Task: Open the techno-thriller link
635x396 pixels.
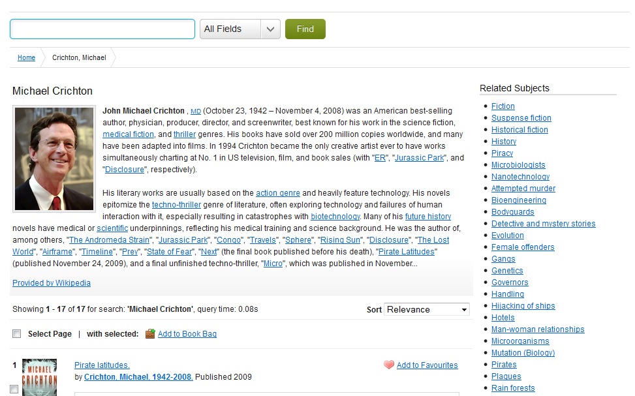Action: click(x=177, y=204)
